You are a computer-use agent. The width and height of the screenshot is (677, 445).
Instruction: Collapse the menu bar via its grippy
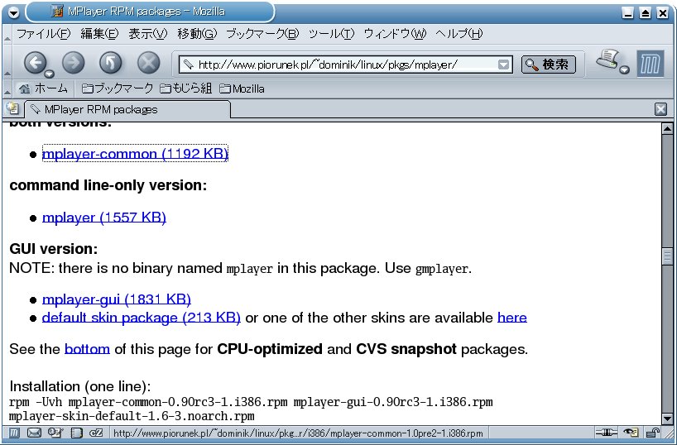(7, 34)
